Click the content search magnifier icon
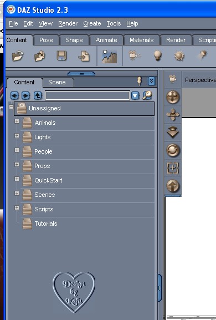 click(147, 95)
